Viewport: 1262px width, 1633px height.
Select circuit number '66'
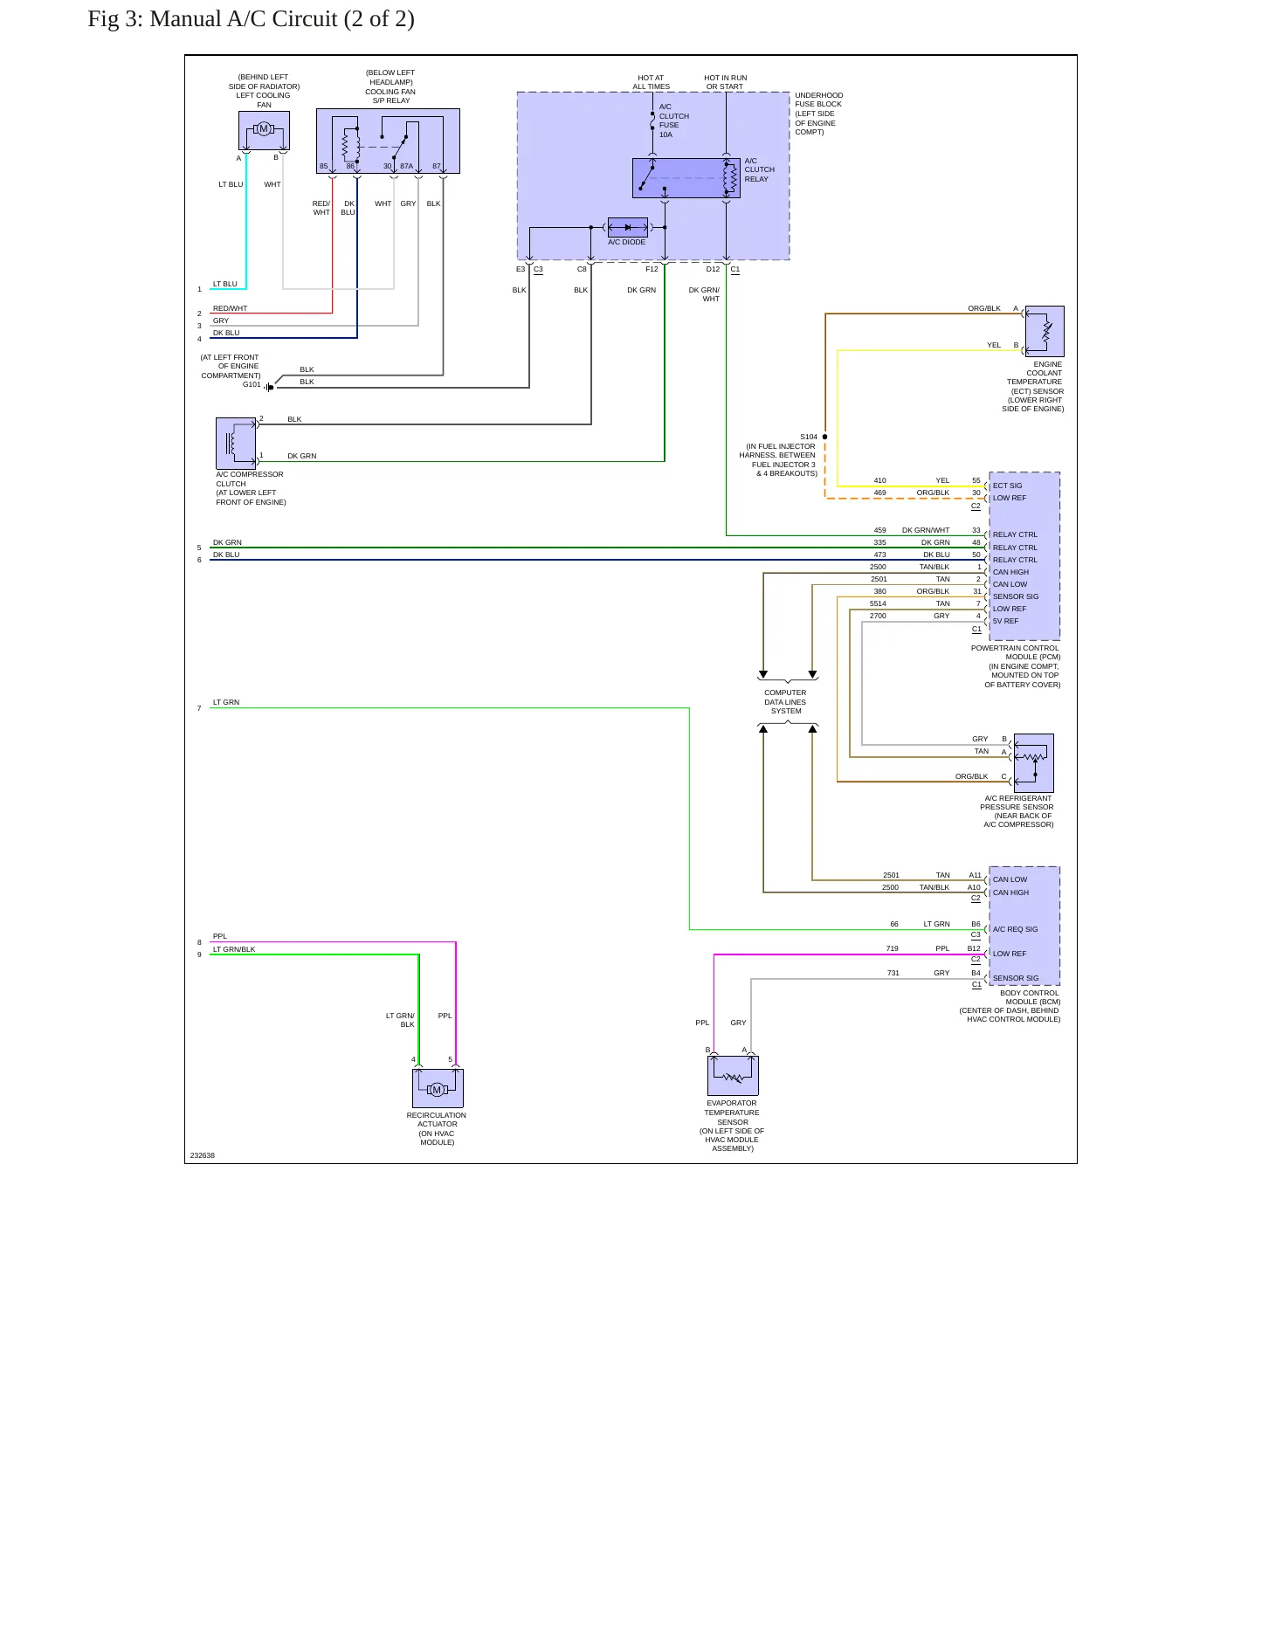894,924
